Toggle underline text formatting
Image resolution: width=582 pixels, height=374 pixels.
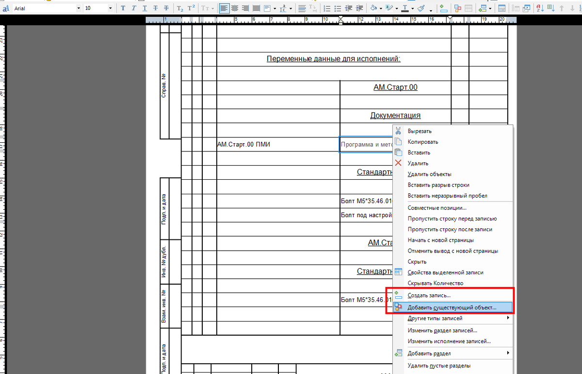tap(145, 8)
